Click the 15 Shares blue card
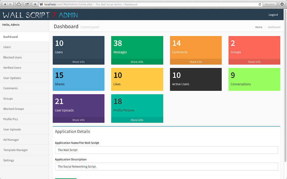Screen dimensions: 287x179 pos(79,79)
